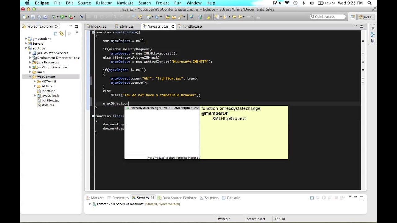Switch to the index.jsp tab

point(99,26)
